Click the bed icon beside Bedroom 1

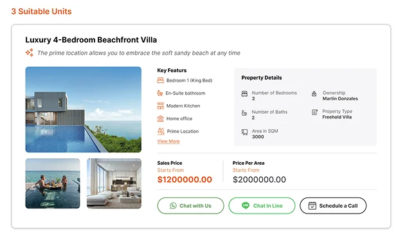coord(160,80)
